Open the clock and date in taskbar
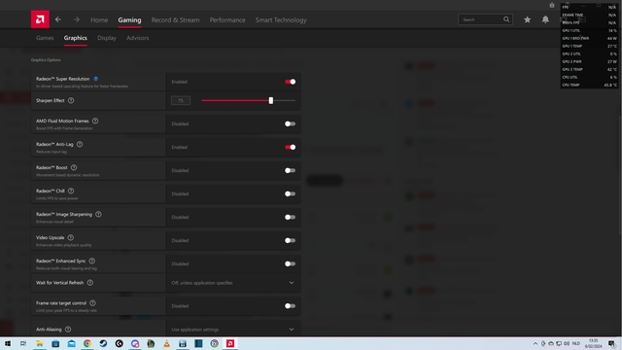 coord(594,343)
